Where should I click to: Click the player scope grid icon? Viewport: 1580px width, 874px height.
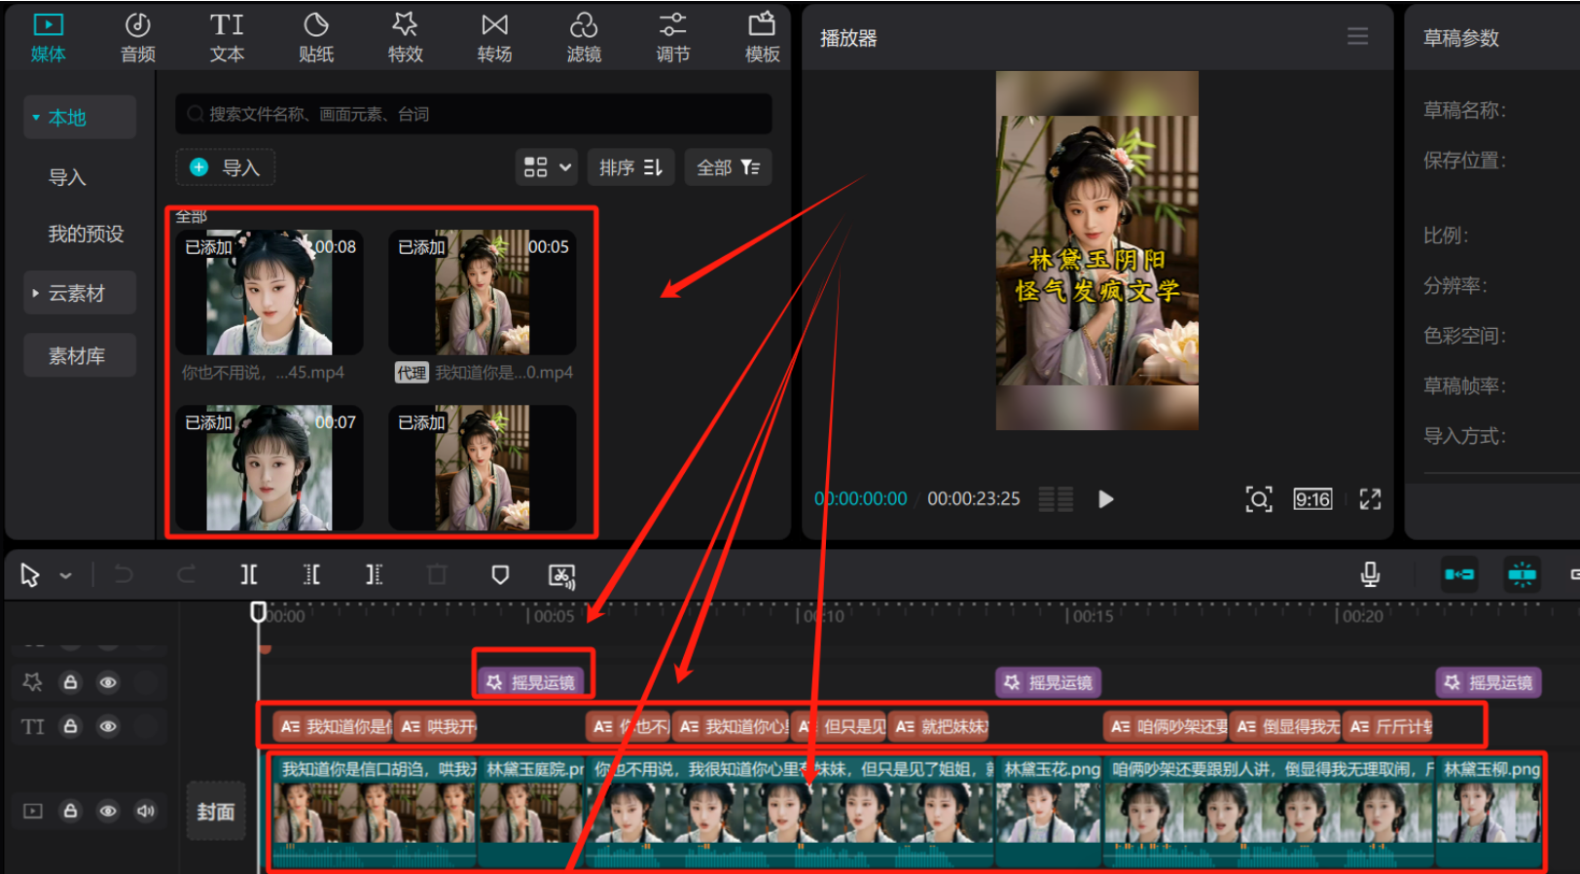[x=1056, y=499]
